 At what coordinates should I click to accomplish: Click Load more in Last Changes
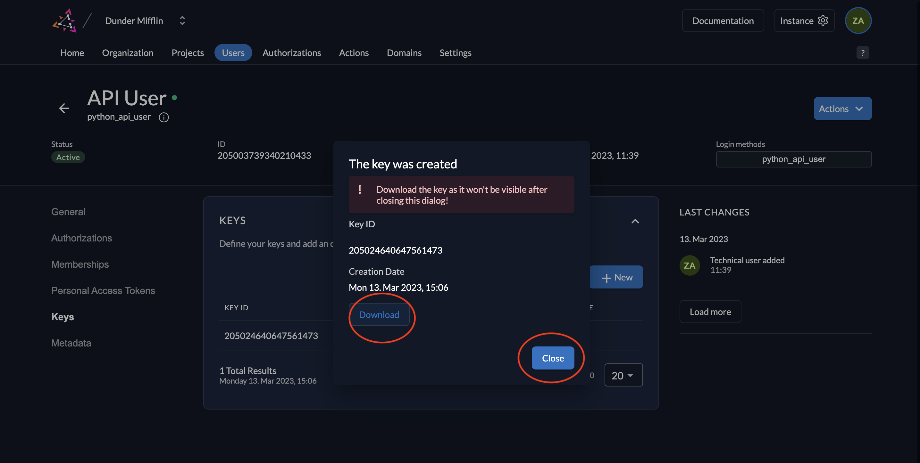(x=710, y=311)
